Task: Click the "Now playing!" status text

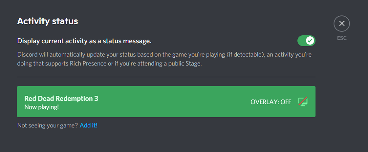Action: [42, 107]
